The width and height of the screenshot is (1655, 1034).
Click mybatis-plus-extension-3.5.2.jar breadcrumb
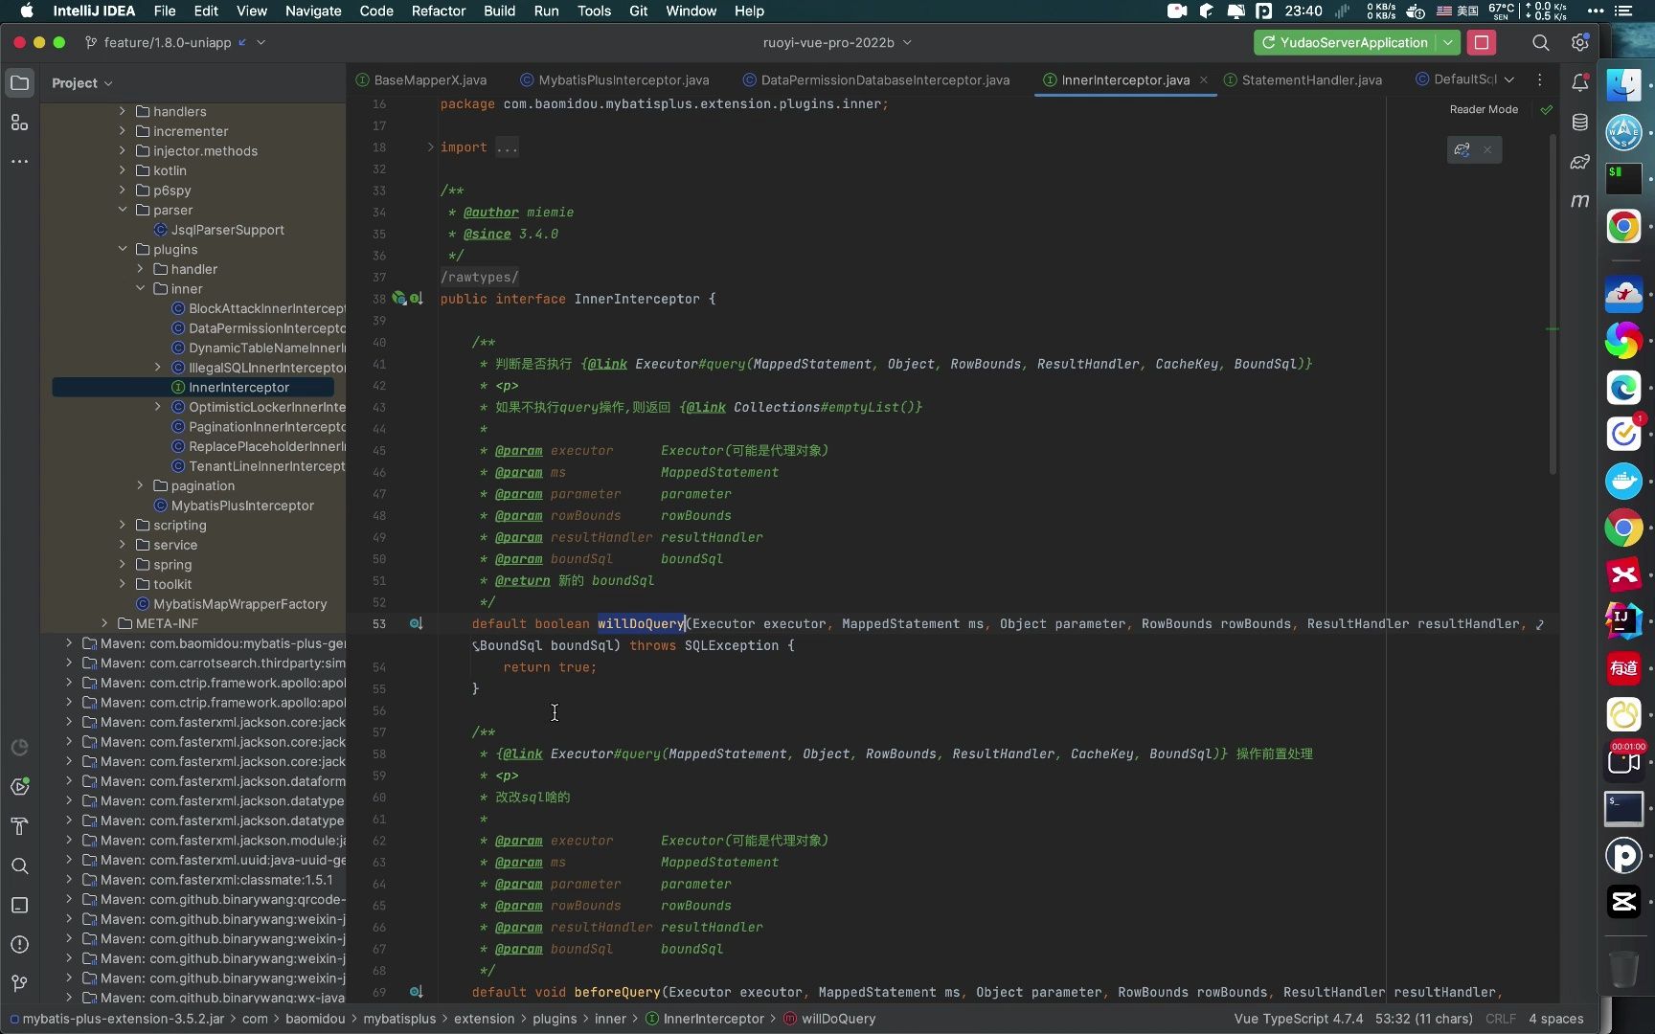(116, 1019)
